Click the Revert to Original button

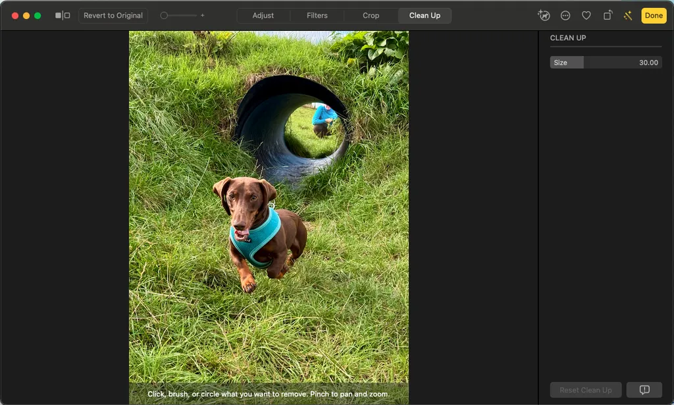113,15
